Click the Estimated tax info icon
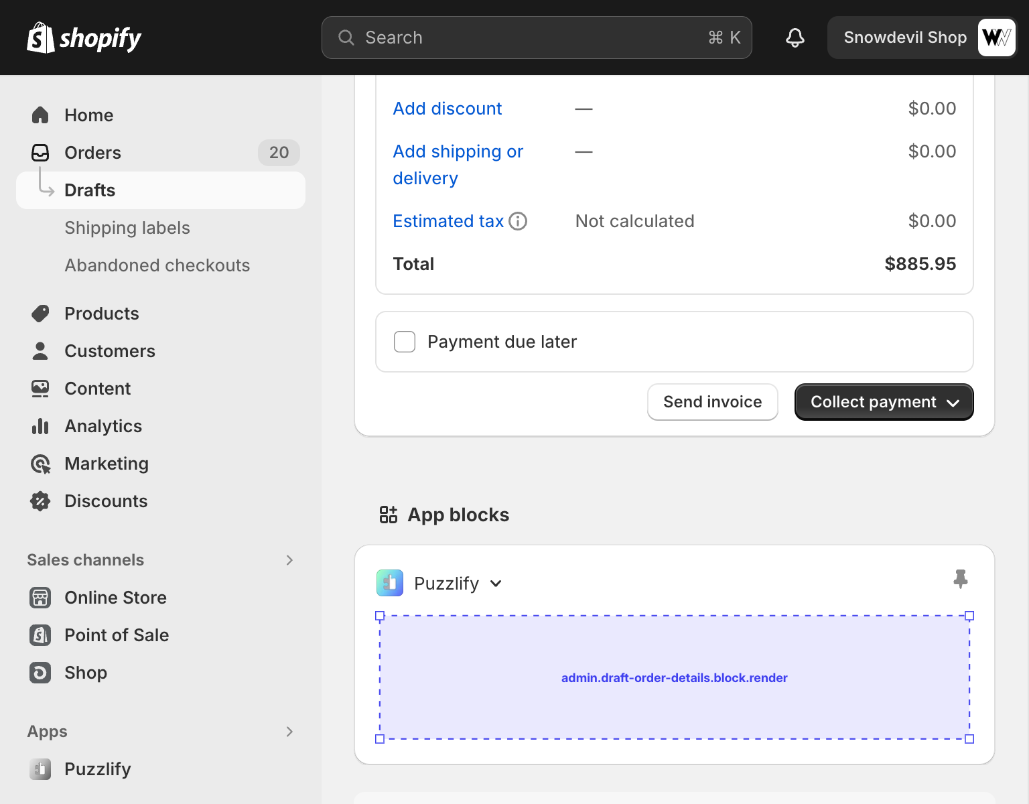This screenshot has height=804, width=1029. coord(518,221)
